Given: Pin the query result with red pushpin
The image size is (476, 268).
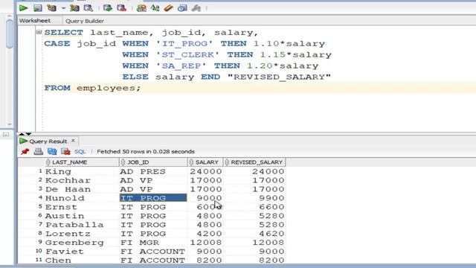Looking at the screenshot, I should point(25,151).
